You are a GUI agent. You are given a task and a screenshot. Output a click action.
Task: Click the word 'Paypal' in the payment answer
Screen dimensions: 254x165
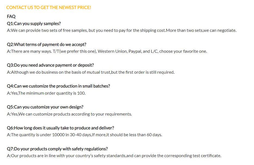135,51
